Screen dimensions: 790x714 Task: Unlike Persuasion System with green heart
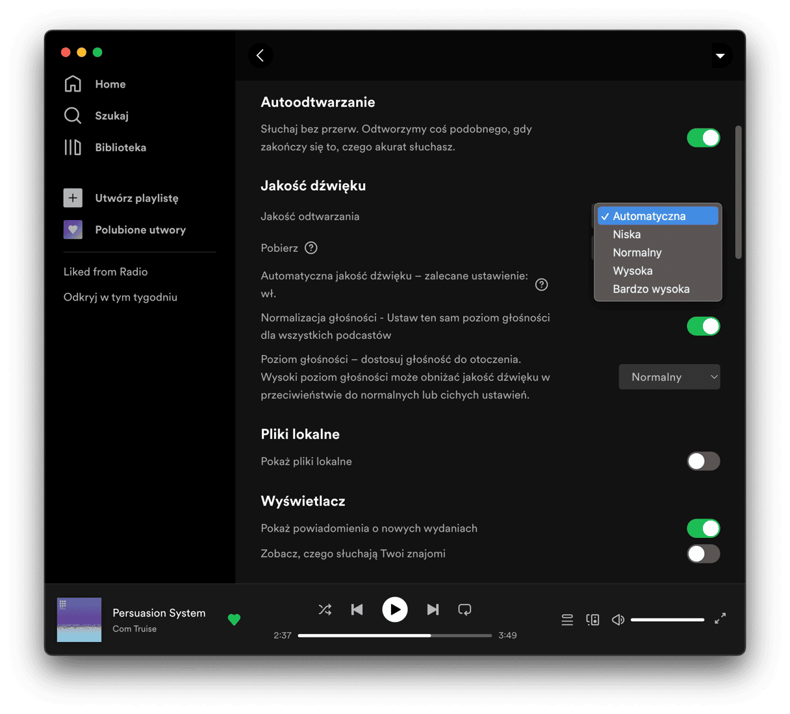point(235,620)
